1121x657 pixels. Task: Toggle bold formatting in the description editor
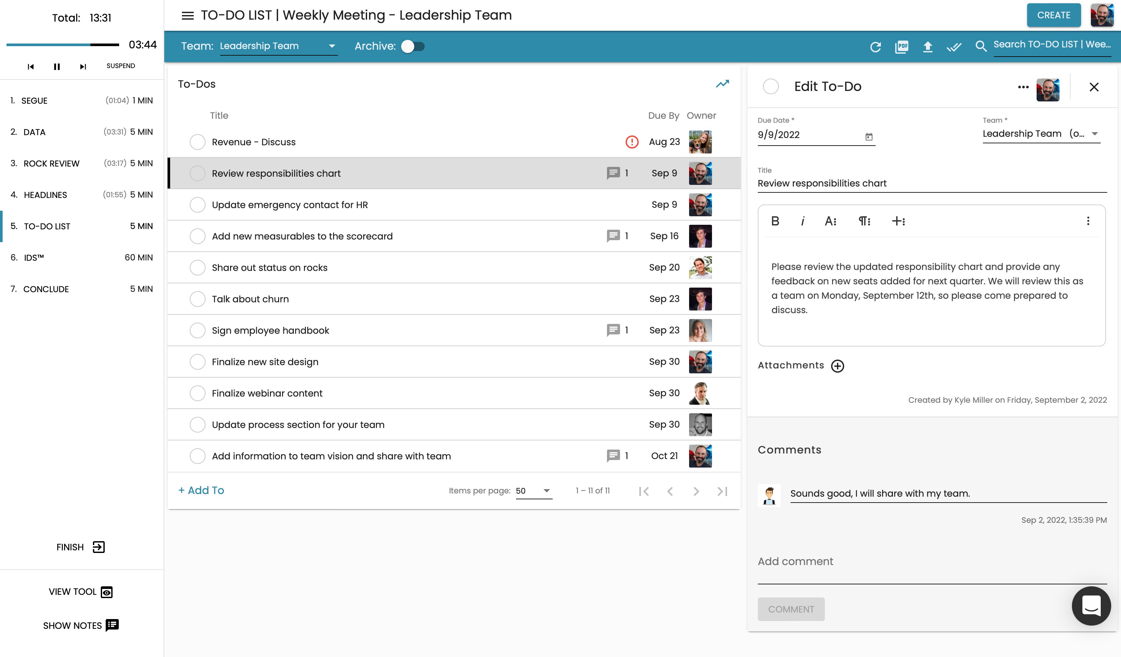click(775, 221)
